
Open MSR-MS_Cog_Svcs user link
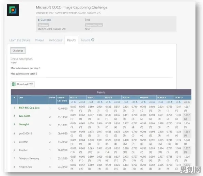point(29,108)
